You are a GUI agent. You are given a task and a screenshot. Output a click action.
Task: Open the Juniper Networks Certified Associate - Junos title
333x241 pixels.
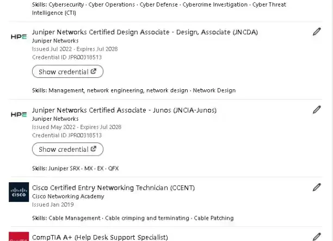(124, 110)
